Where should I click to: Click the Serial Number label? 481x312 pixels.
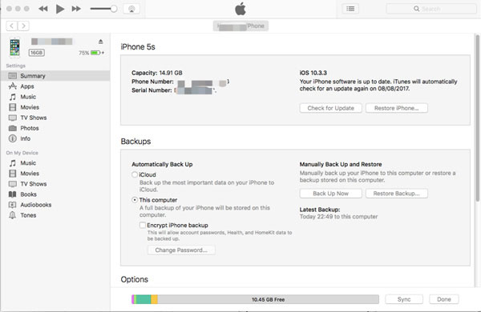(x=152, y=90)
